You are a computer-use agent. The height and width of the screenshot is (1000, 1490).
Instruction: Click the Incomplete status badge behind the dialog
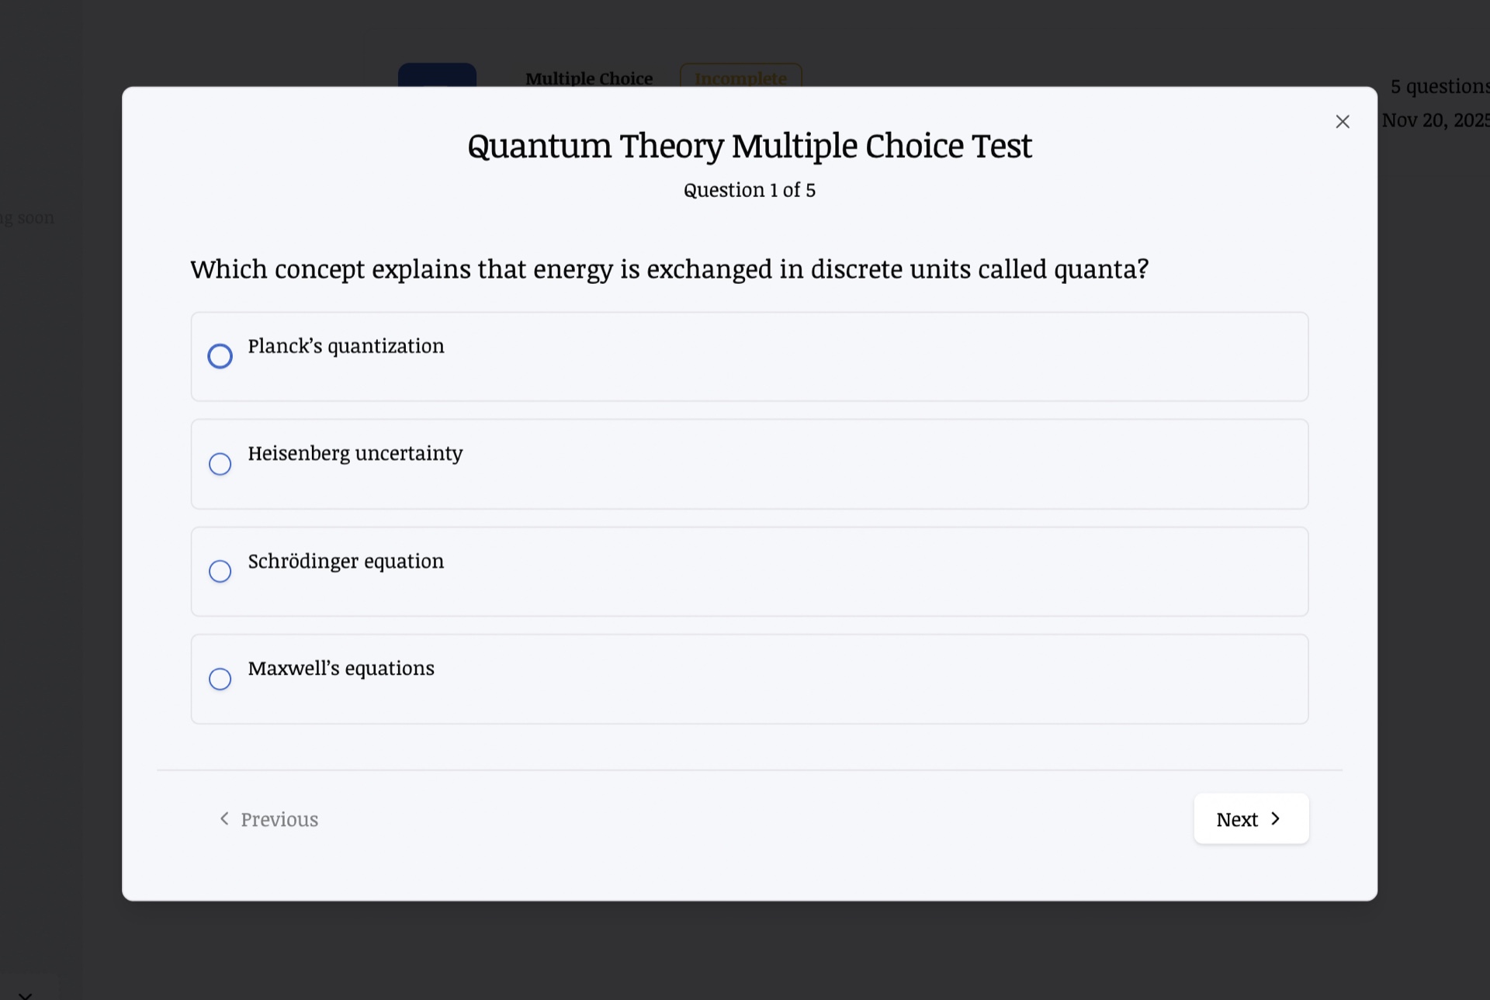click(x=740, y=76)
